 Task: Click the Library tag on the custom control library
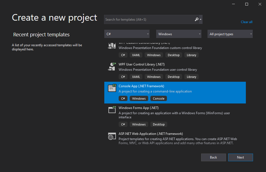[191, 55]
